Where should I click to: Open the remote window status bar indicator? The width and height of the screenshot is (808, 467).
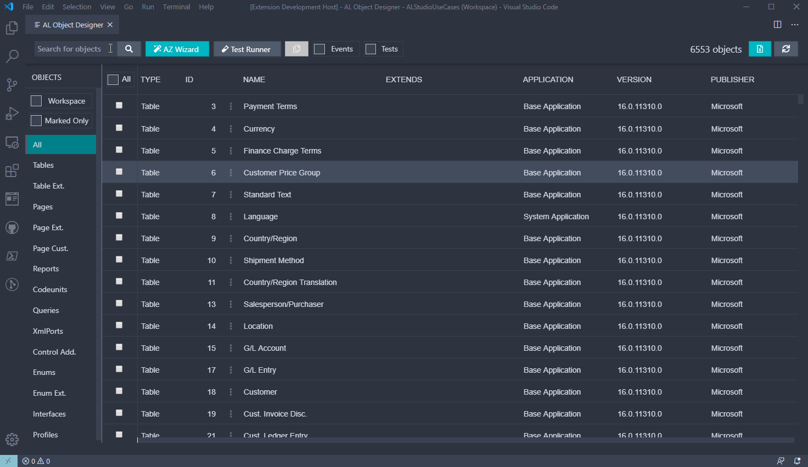pyautogui.click(x=9, y=461)
